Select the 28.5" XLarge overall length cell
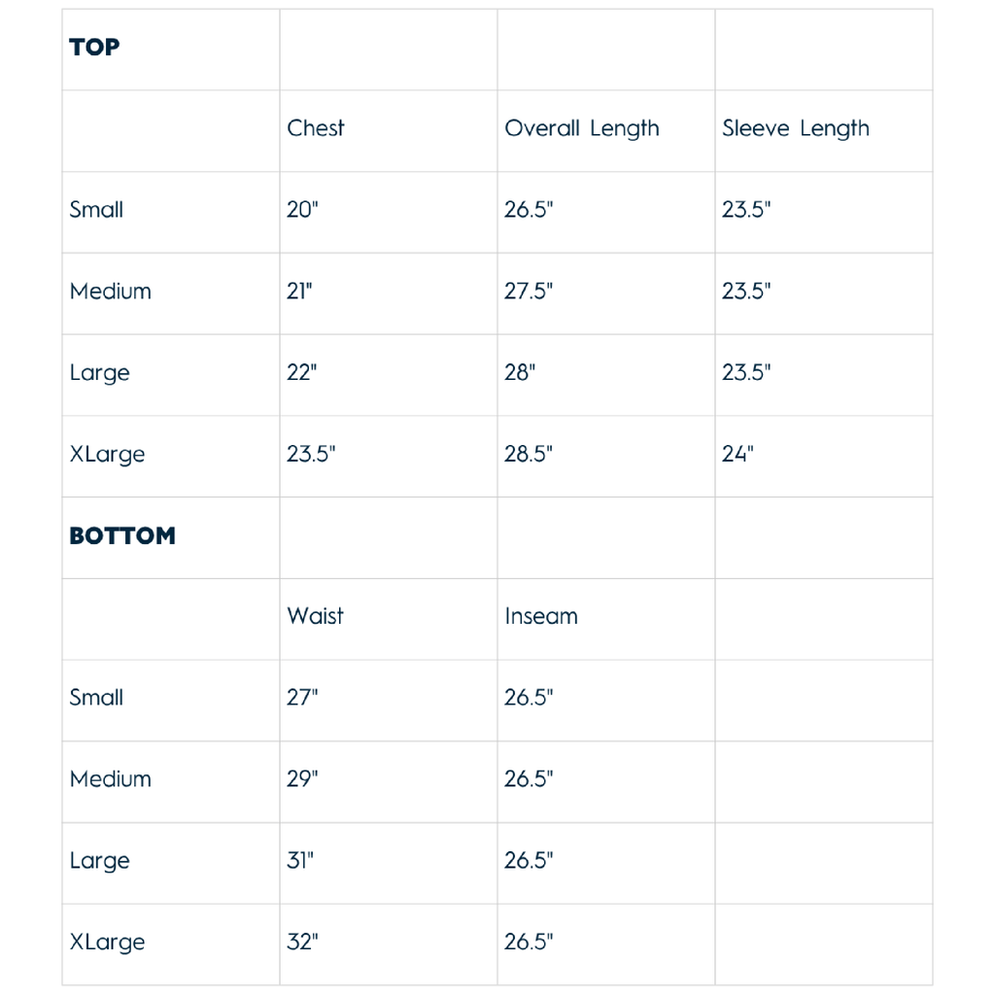995x995 pixels. pyautogui.click(x=529, y=454)
